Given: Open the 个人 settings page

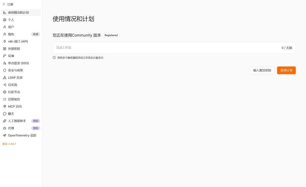Looking at the screenshot, I should [x=21, y=20].
